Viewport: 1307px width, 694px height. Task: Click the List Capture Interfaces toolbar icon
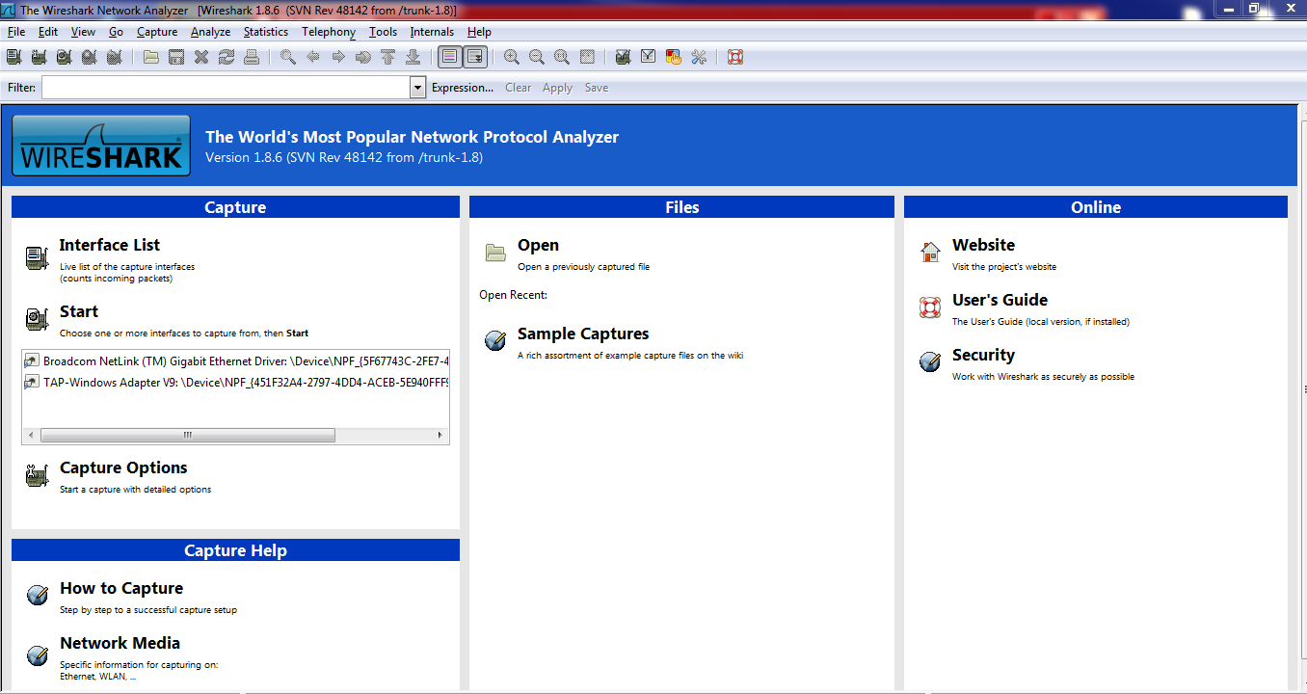[x=14, y=57]
